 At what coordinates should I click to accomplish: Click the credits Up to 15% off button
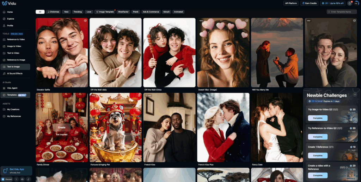pos(333,3)
